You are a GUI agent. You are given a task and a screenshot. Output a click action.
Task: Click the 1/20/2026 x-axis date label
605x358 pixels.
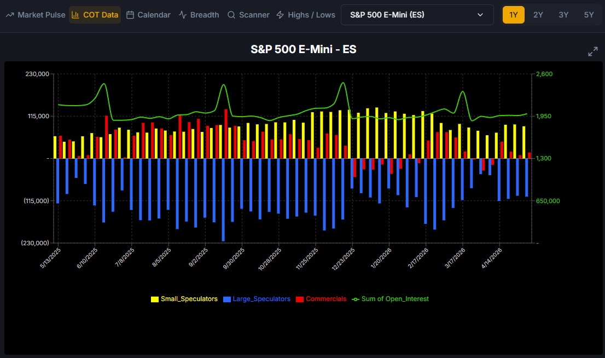(x=381, y=258)
